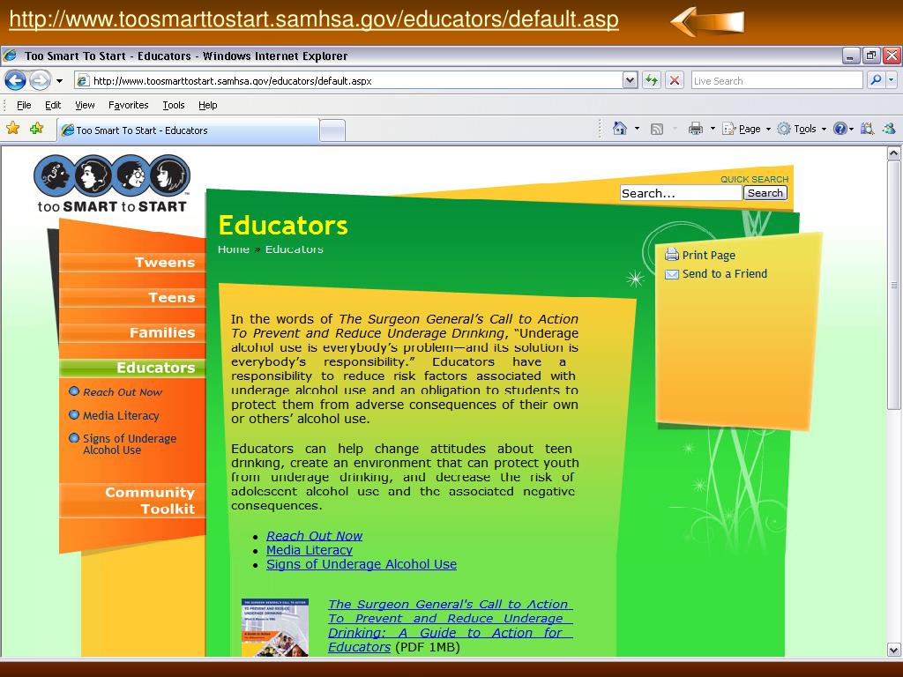This screenshot has height=677, width=903.
Task: Expand the address bar history dropdown
Action: click(630, 80)
